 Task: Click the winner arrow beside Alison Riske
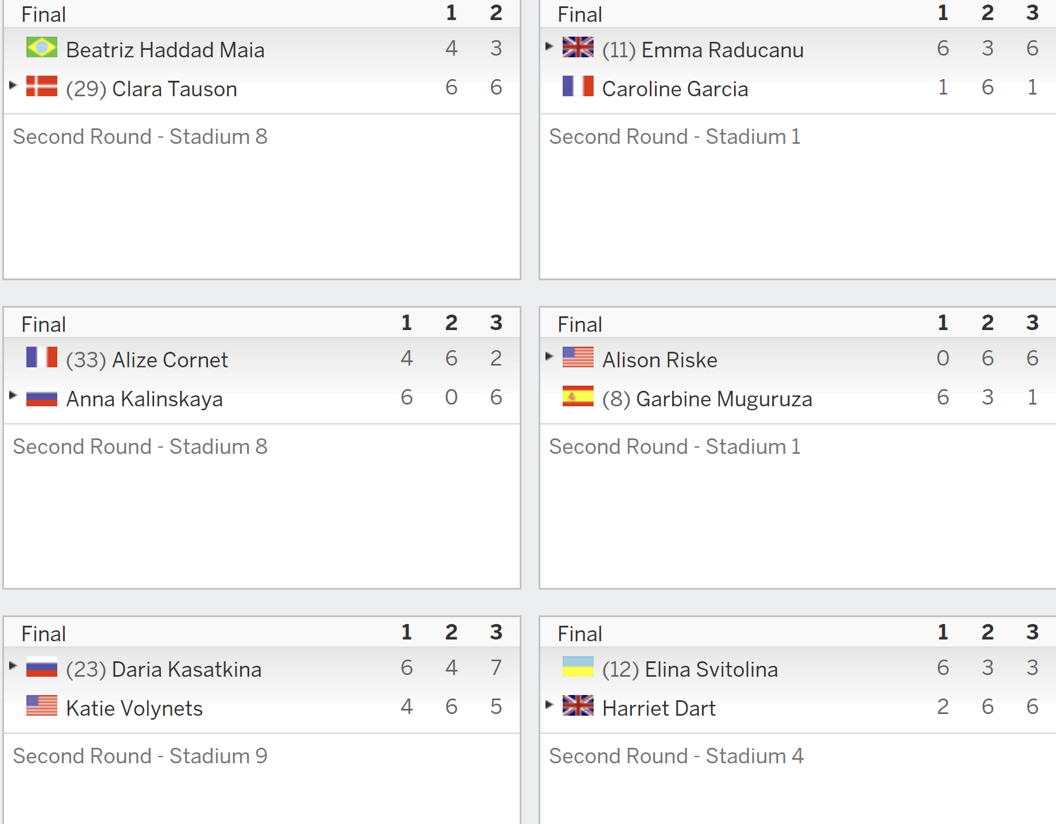coord(549,356)
